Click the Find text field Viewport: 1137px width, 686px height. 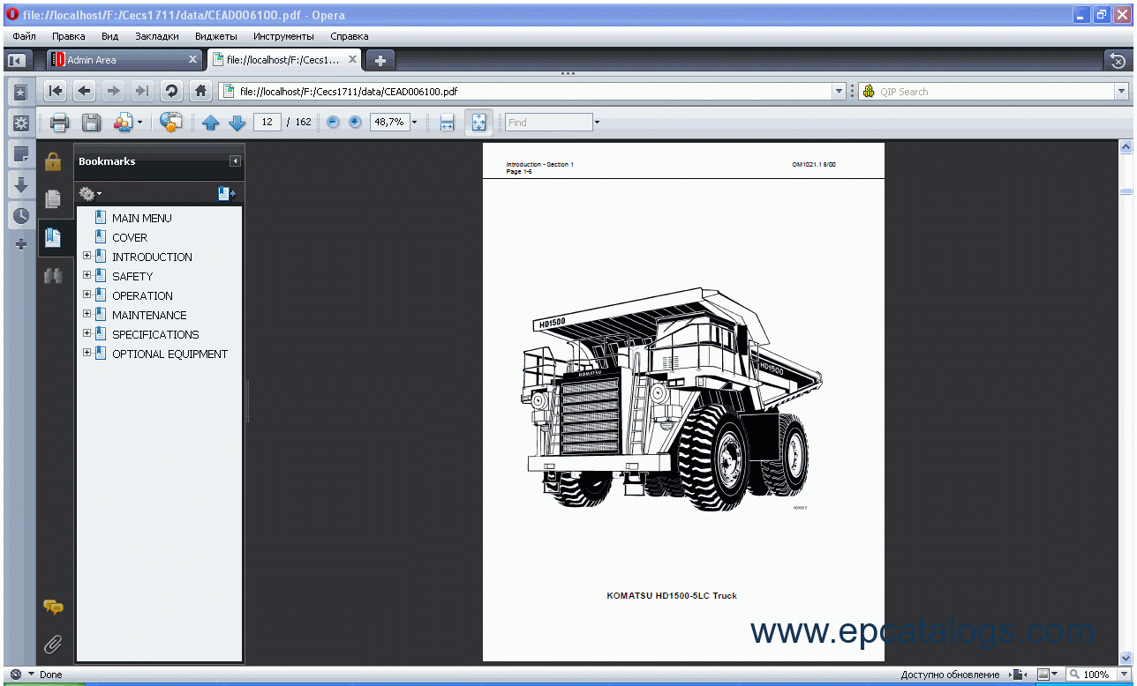pyautogui.click(x=548, y=123)
